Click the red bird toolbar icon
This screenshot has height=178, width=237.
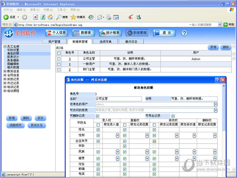point(131,17)
